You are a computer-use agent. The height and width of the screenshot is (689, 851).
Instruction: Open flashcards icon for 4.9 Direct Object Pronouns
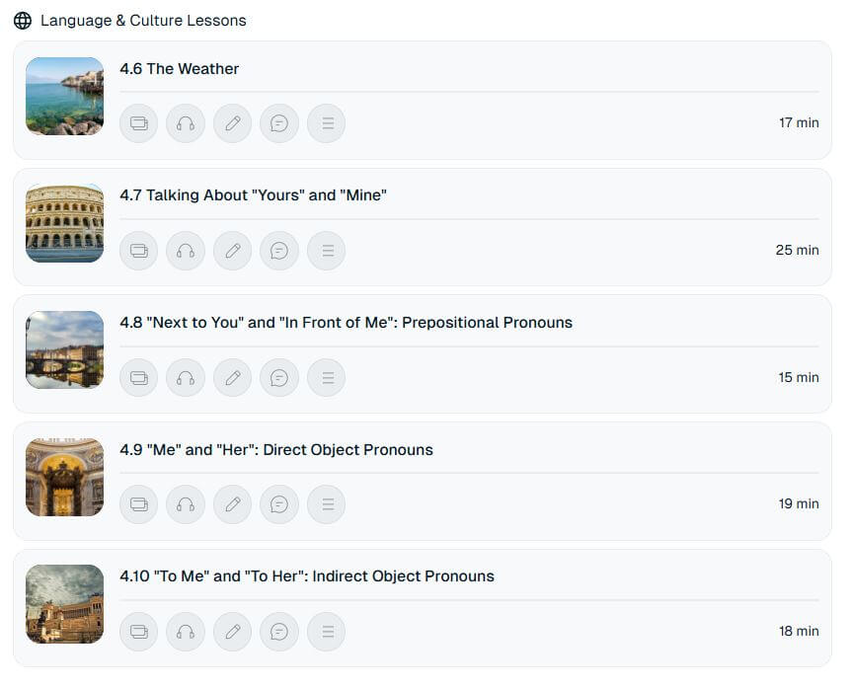[139, 504]
